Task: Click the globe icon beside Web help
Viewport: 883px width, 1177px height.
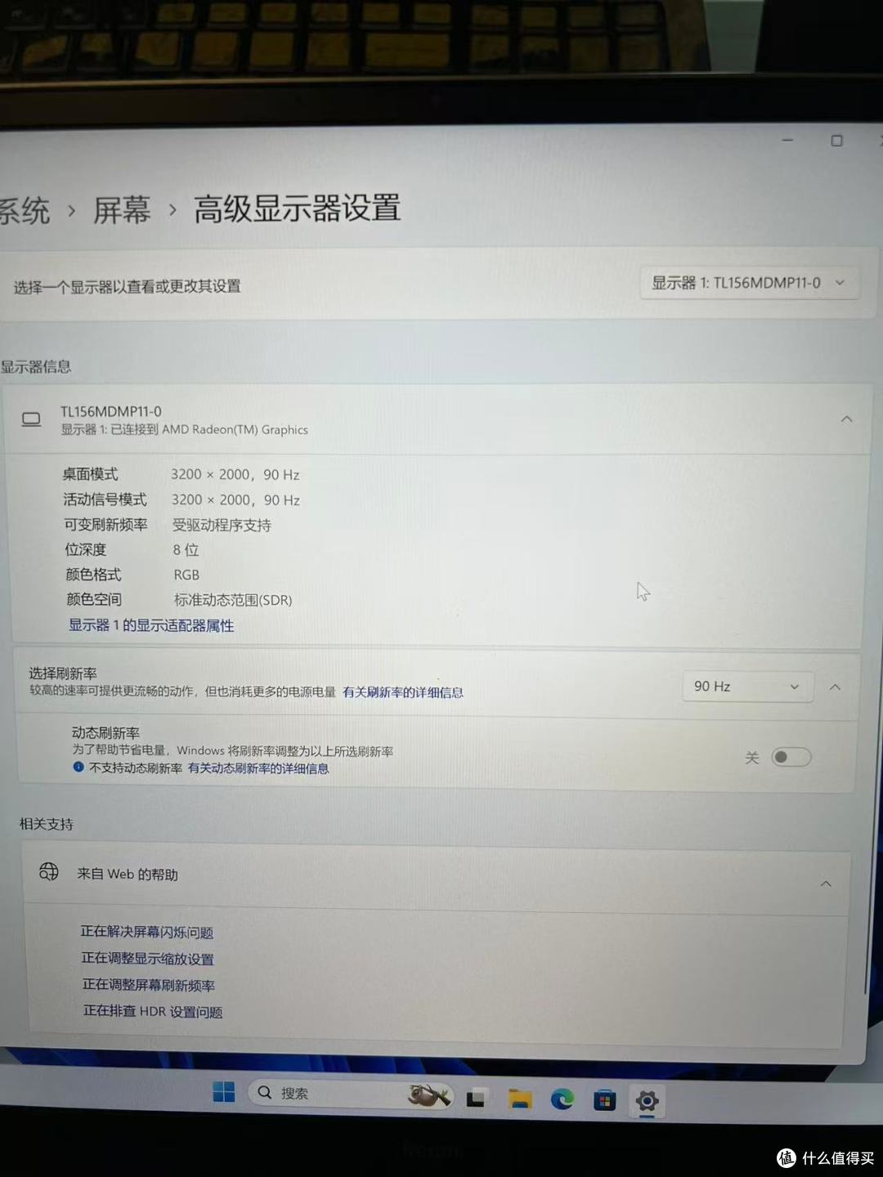Action: (49, 871)
